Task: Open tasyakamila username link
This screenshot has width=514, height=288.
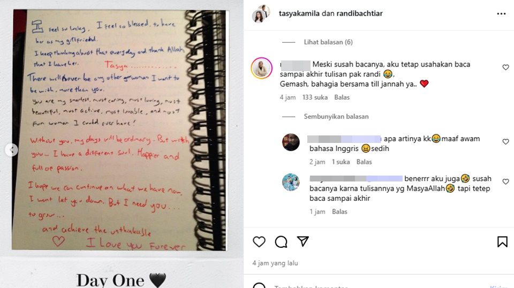Action: click(299, 13)
